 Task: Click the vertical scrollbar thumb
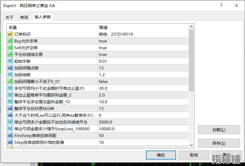191,60
